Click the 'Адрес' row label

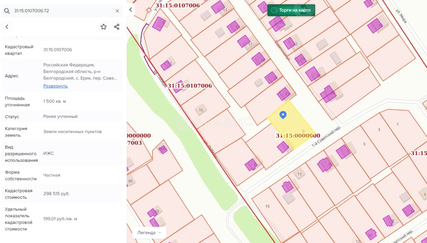pos(12,76)
